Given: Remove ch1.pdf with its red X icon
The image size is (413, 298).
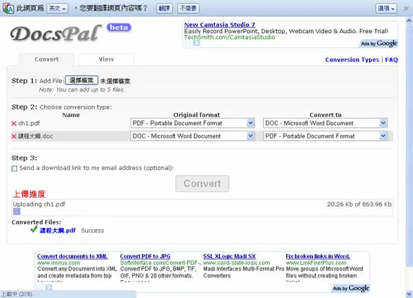Looking at the screenshot, I should click(x=14, y=123).
